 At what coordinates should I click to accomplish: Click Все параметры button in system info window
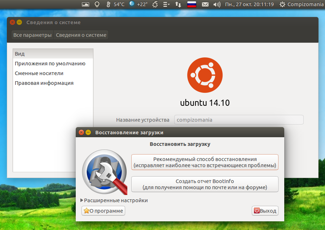[32, 35]
